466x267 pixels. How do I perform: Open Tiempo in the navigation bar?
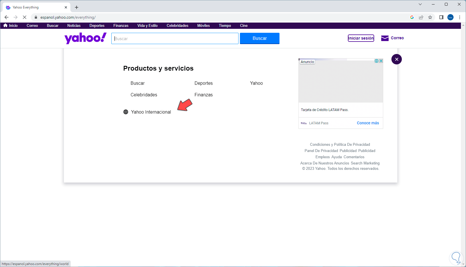click(x=225, y=25)
